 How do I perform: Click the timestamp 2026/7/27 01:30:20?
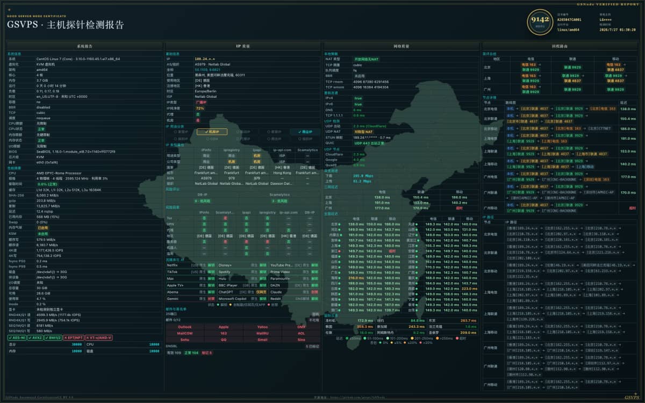(617, 30)
